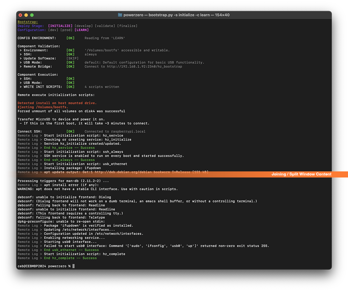Click the 'Connect SSH:' label
The height and width of the screenshot is (290, 348).
30,131
